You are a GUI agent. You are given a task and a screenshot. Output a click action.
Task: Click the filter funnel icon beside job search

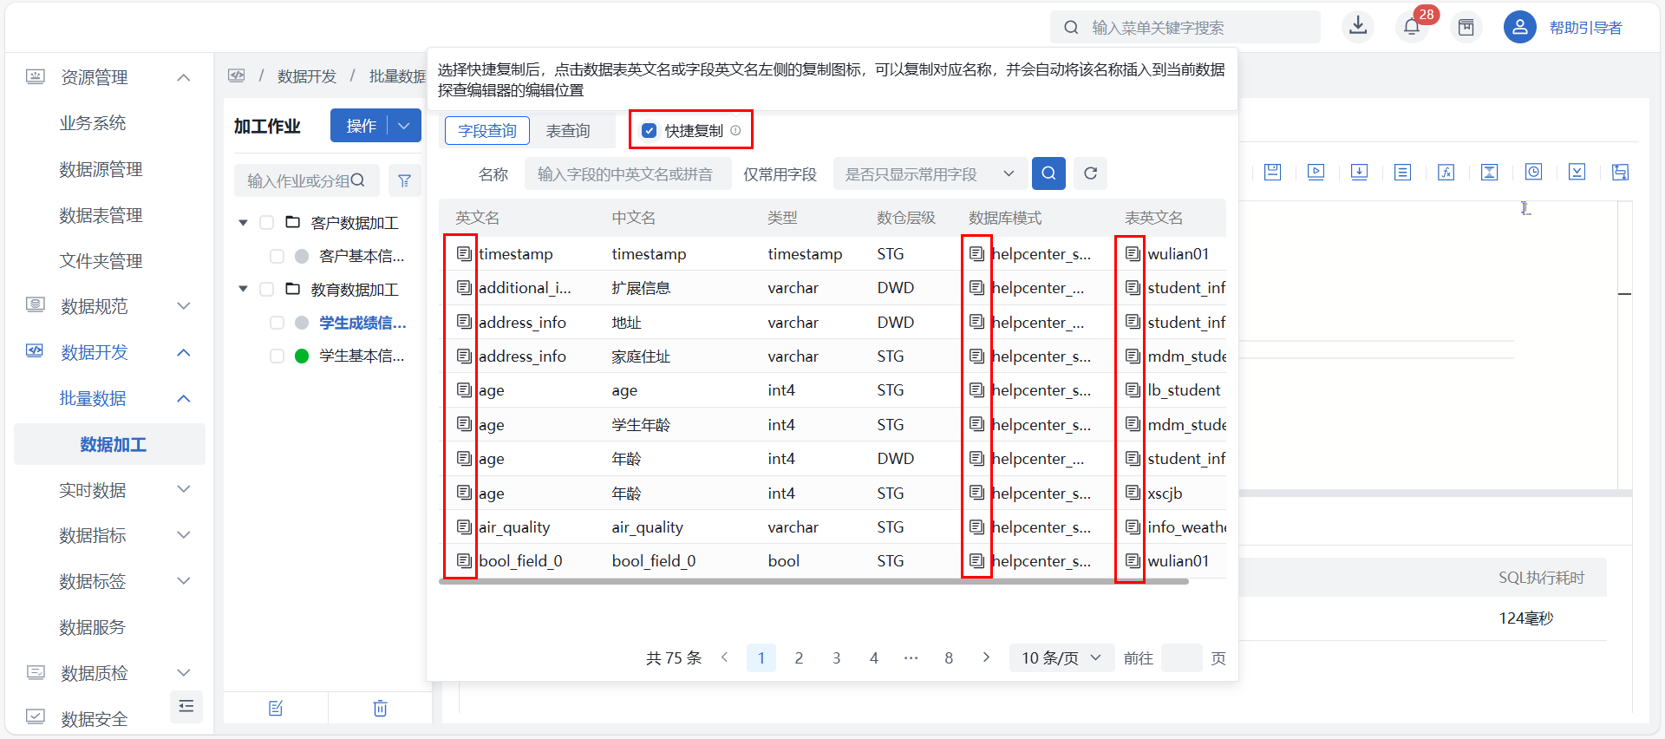tap(404, 180)
